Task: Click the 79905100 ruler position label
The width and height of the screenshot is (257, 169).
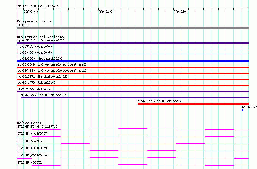Action: point(106,12)
